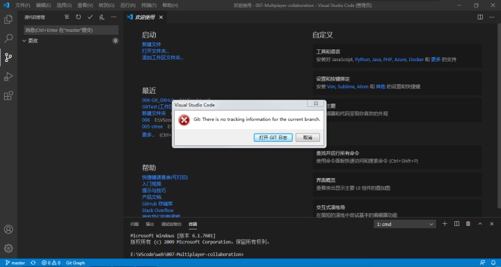Click the Vim keybindings link
The width and height of the screenshot is (501, 267).
tap(331, 87)
